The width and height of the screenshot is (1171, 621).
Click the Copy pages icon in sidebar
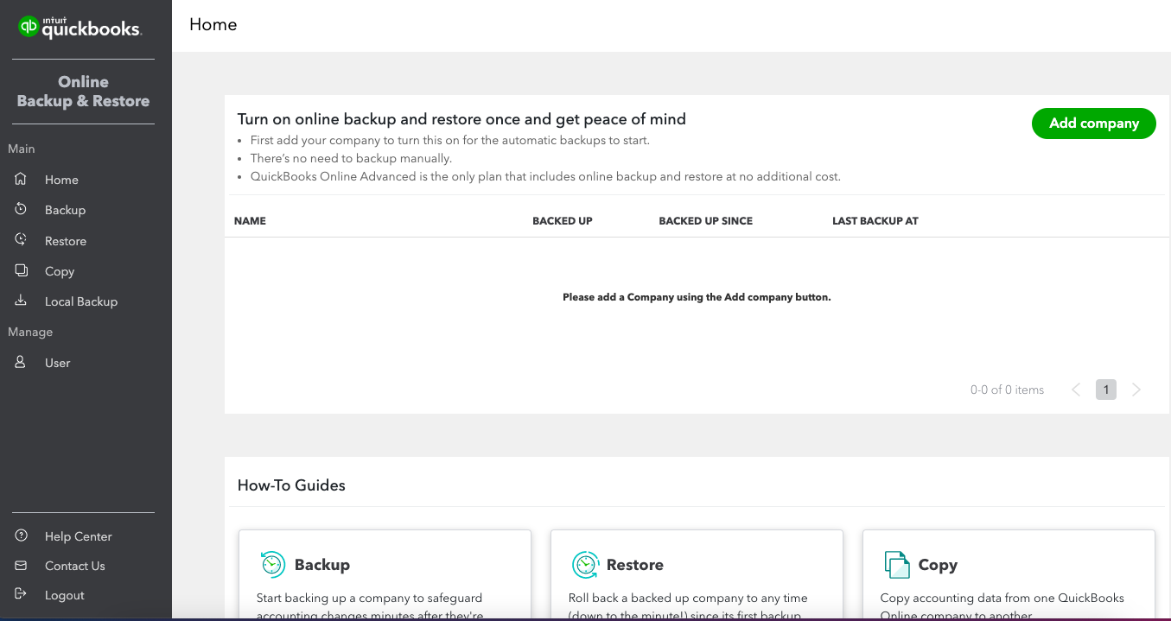21,270
